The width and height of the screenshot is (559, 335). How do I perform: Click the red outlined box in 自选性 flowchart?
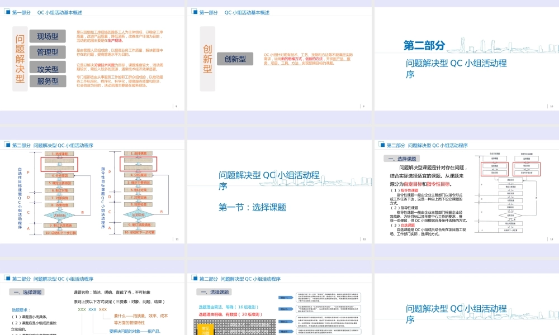(60, 164)
